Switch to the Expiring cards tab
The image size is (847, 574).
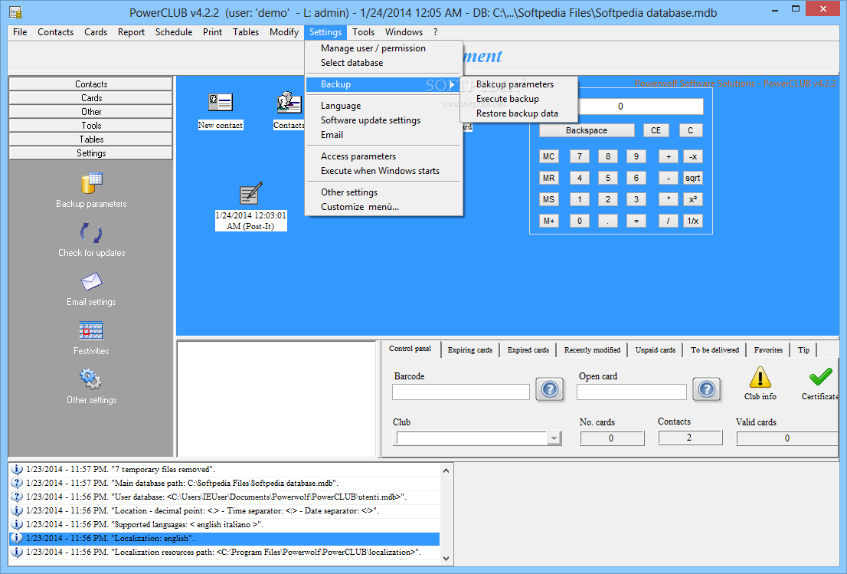pyautogui.click(x=469, y=349)
